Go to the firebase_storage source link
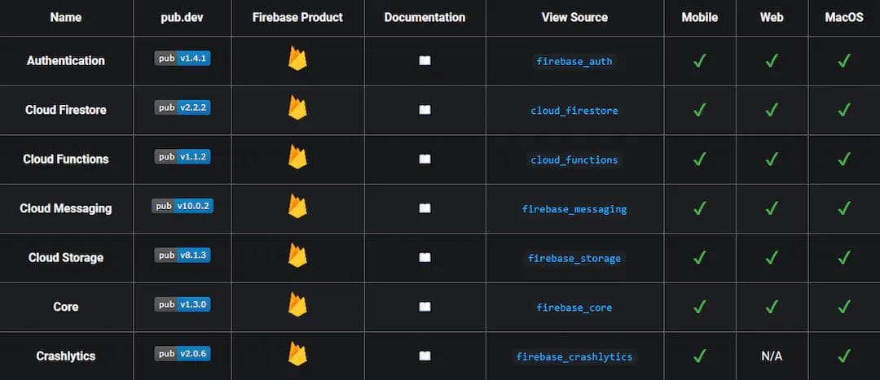 click(x=574, y=258)
